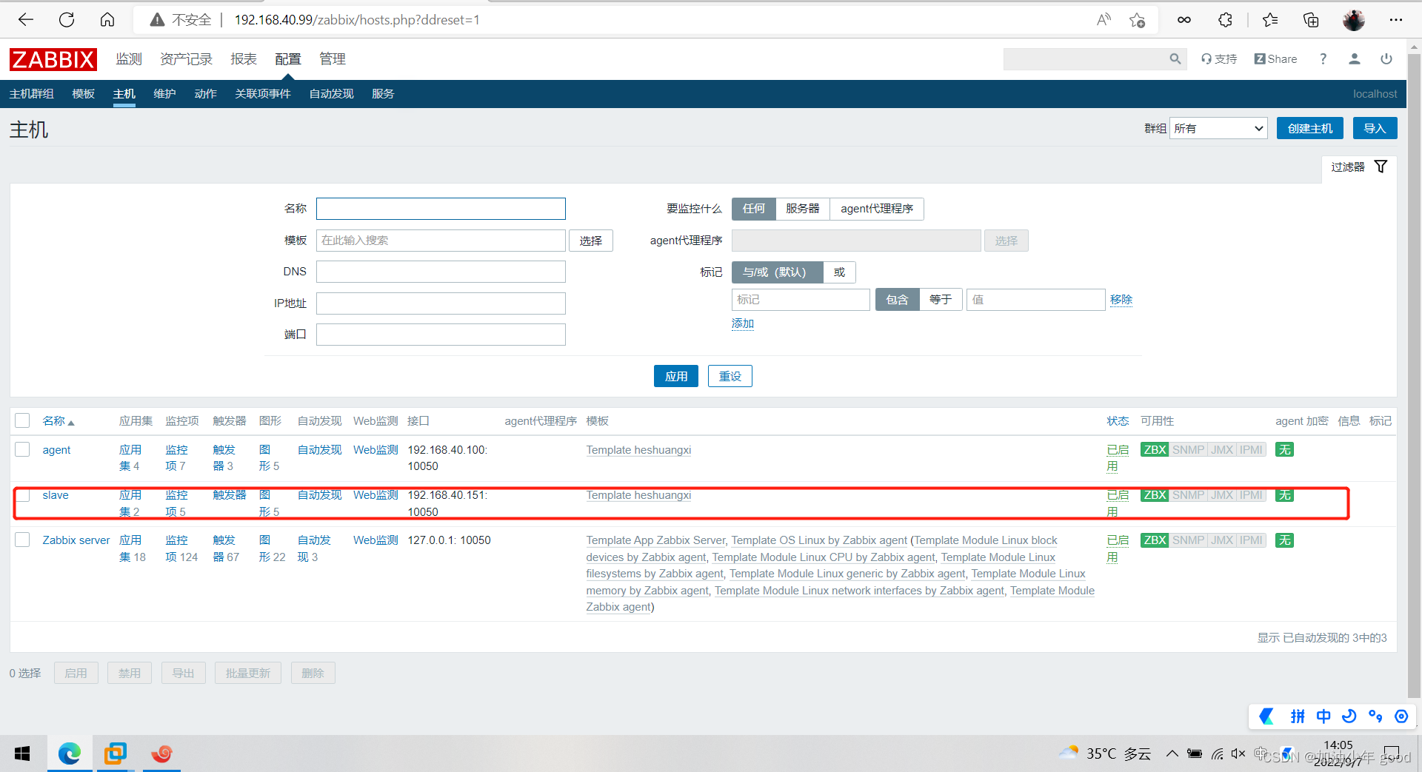Open browser collections icon

point(1311,20)
